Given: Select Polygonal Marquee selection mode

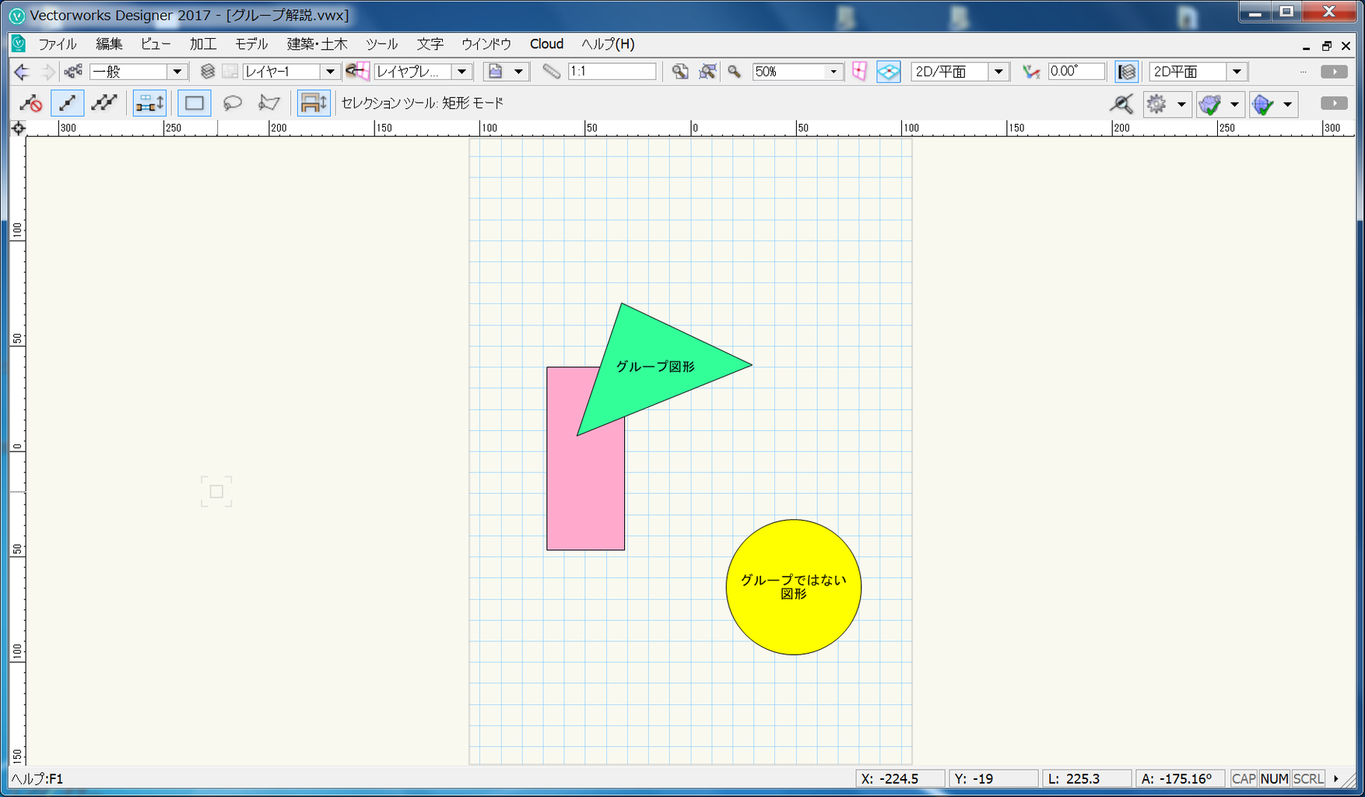Looking at the screenshot, I should tap(268, 103).
